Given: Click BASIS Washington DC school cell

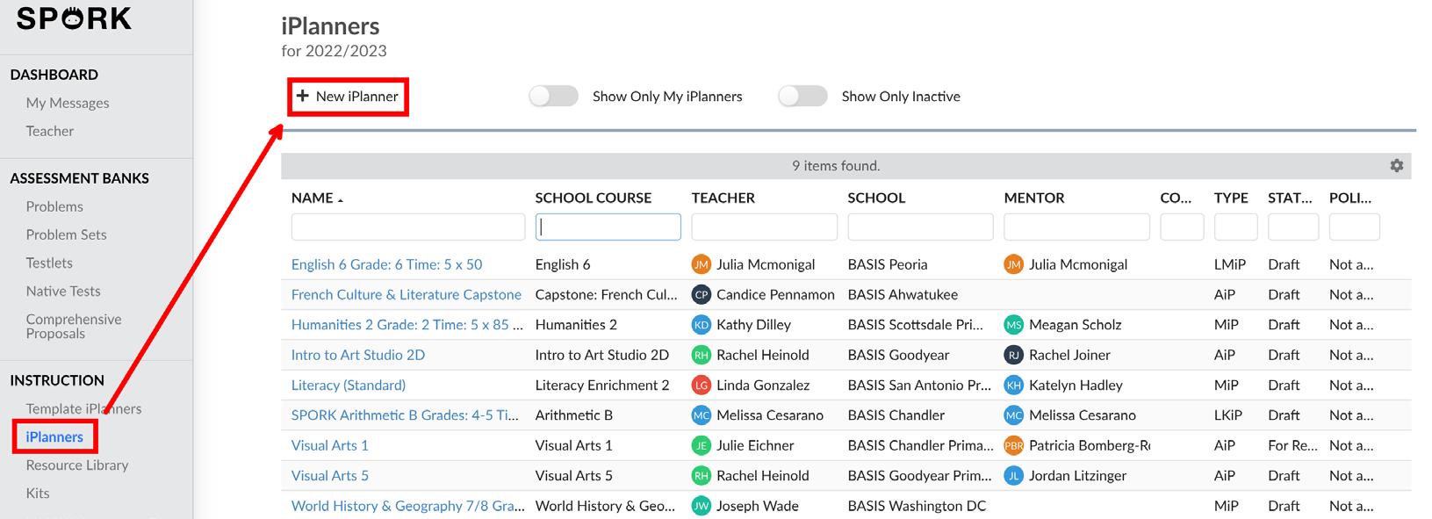Looking at the screenshot, I should [x=917, y=506].
